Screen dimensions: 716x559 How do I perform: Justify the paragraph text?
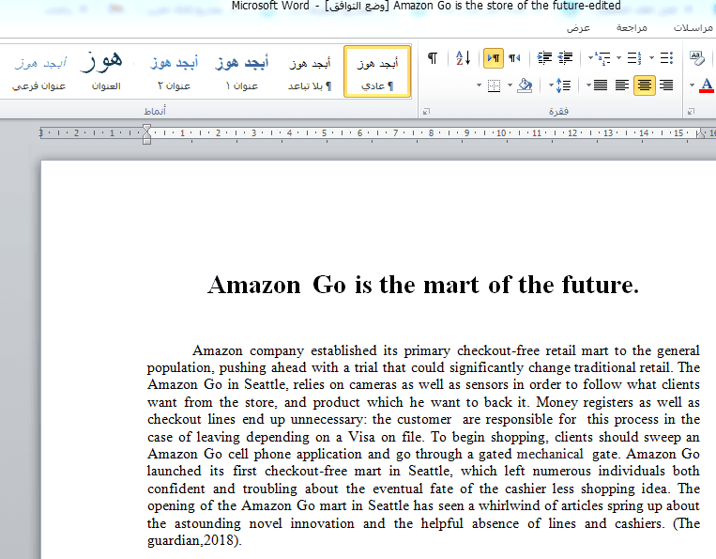pyautogui.click(x=601, y=85)
